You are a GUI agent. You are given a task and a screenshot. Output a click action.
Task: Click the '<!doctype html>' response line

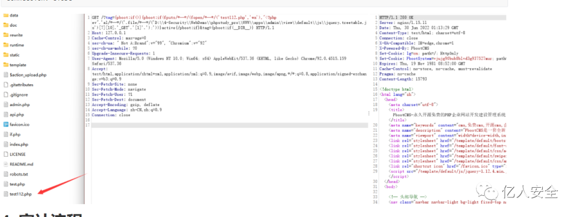point(396,89)
